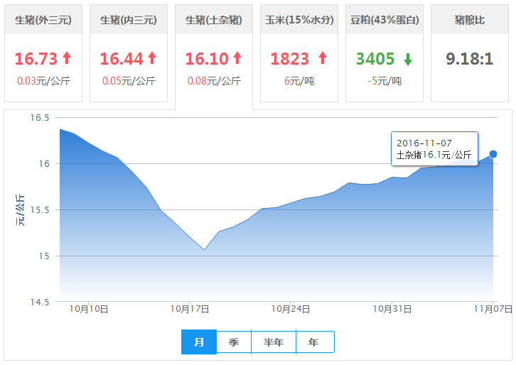
Task: Select the 生猪(外三元) price tab
Action: coord(43,20)
